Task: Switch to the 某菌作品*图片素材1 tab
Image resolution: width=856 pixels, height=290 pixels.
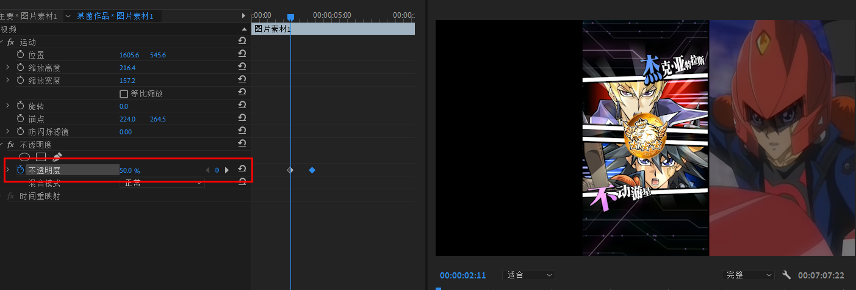Action: (115, 16)
